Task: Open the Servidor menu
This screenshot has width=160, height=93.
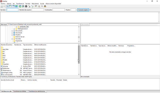Action: coord(28,3)
